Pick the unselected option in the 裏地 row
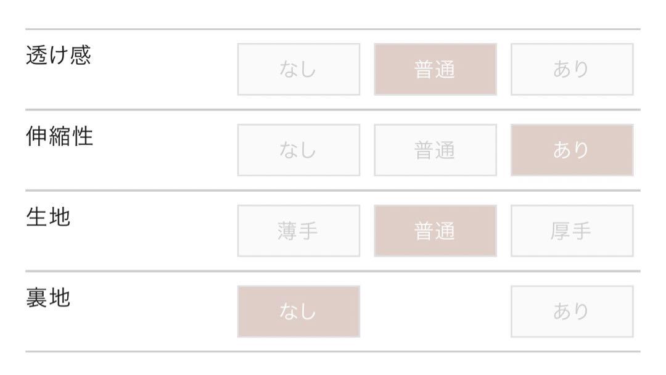This screenshot has height=375, width=666. click(x=572, y=311)
